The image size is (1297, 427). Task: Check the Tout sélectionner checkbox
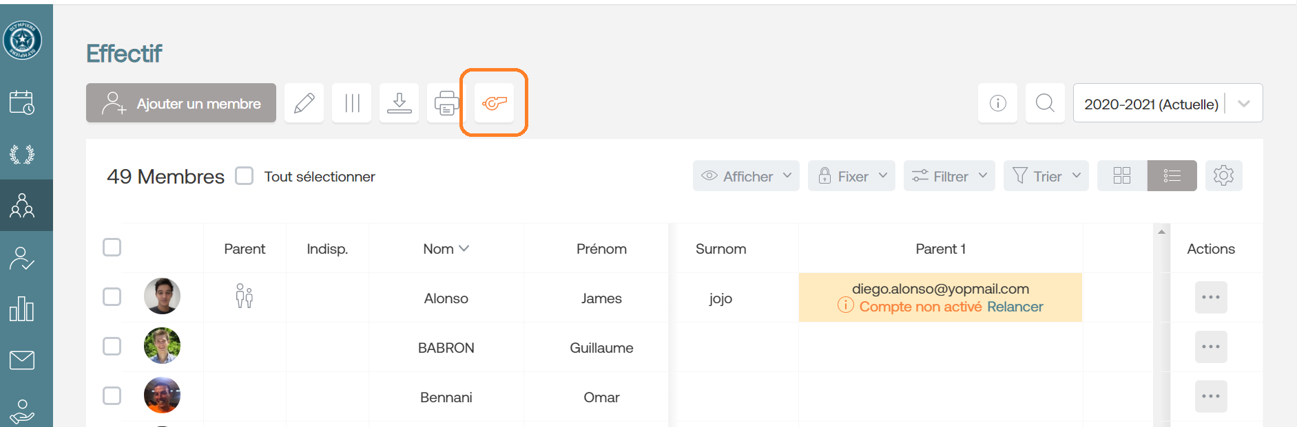[x=245, y=176]
